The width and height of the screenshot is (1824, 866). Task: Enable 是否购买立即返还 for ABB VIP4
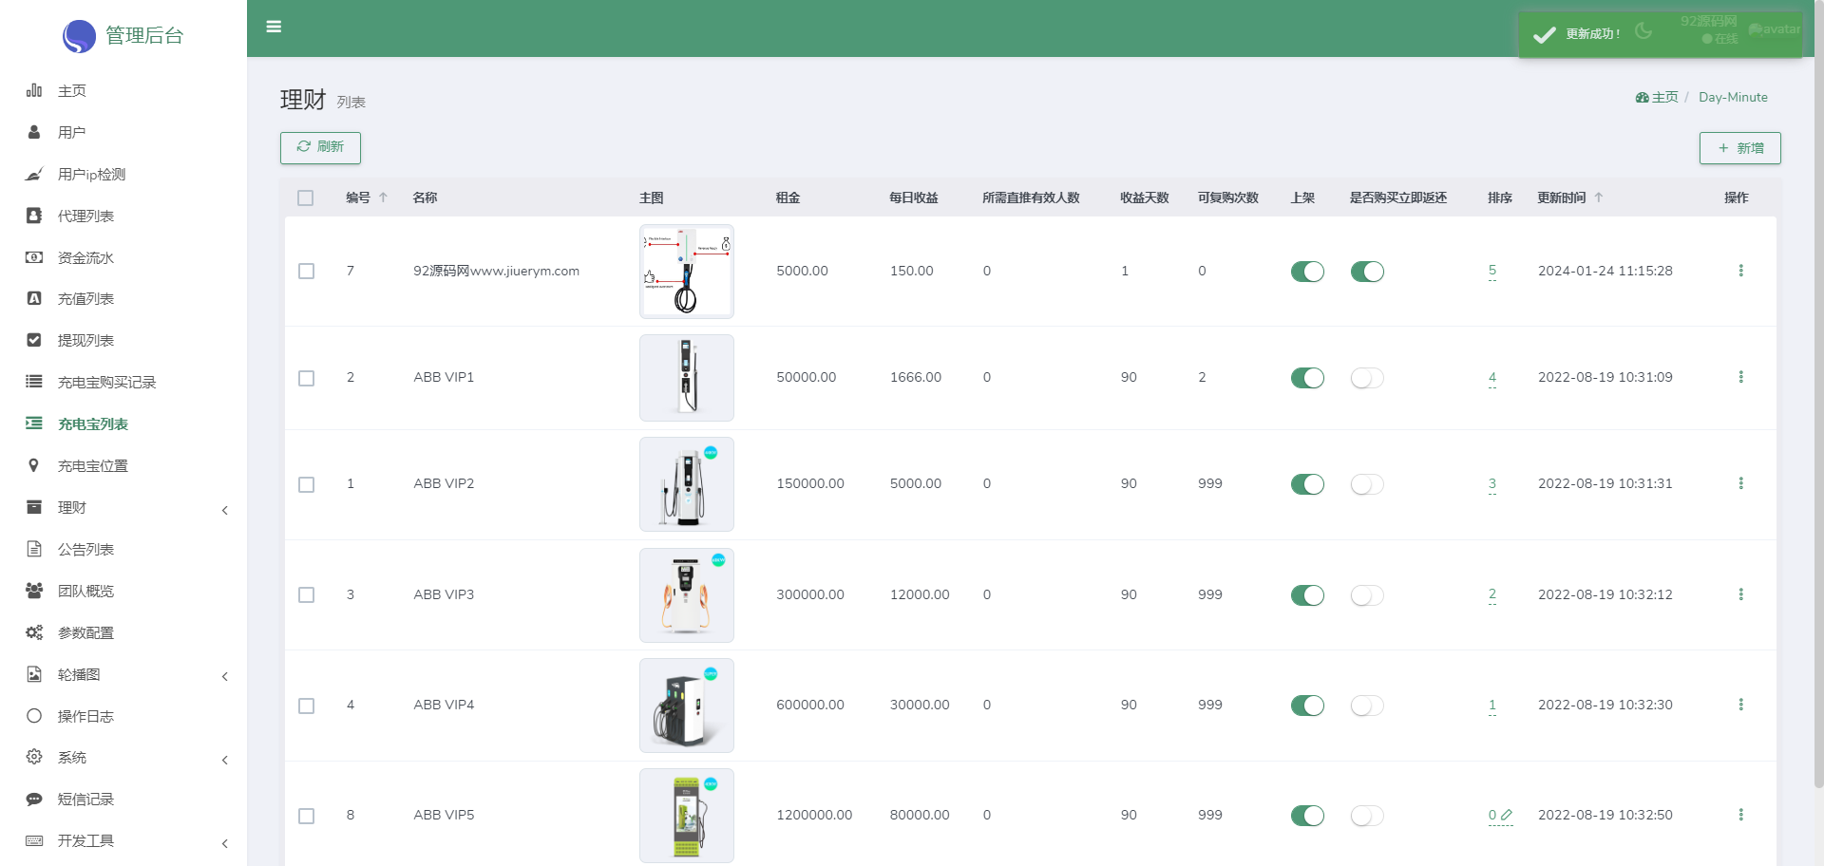[1367, 706]
